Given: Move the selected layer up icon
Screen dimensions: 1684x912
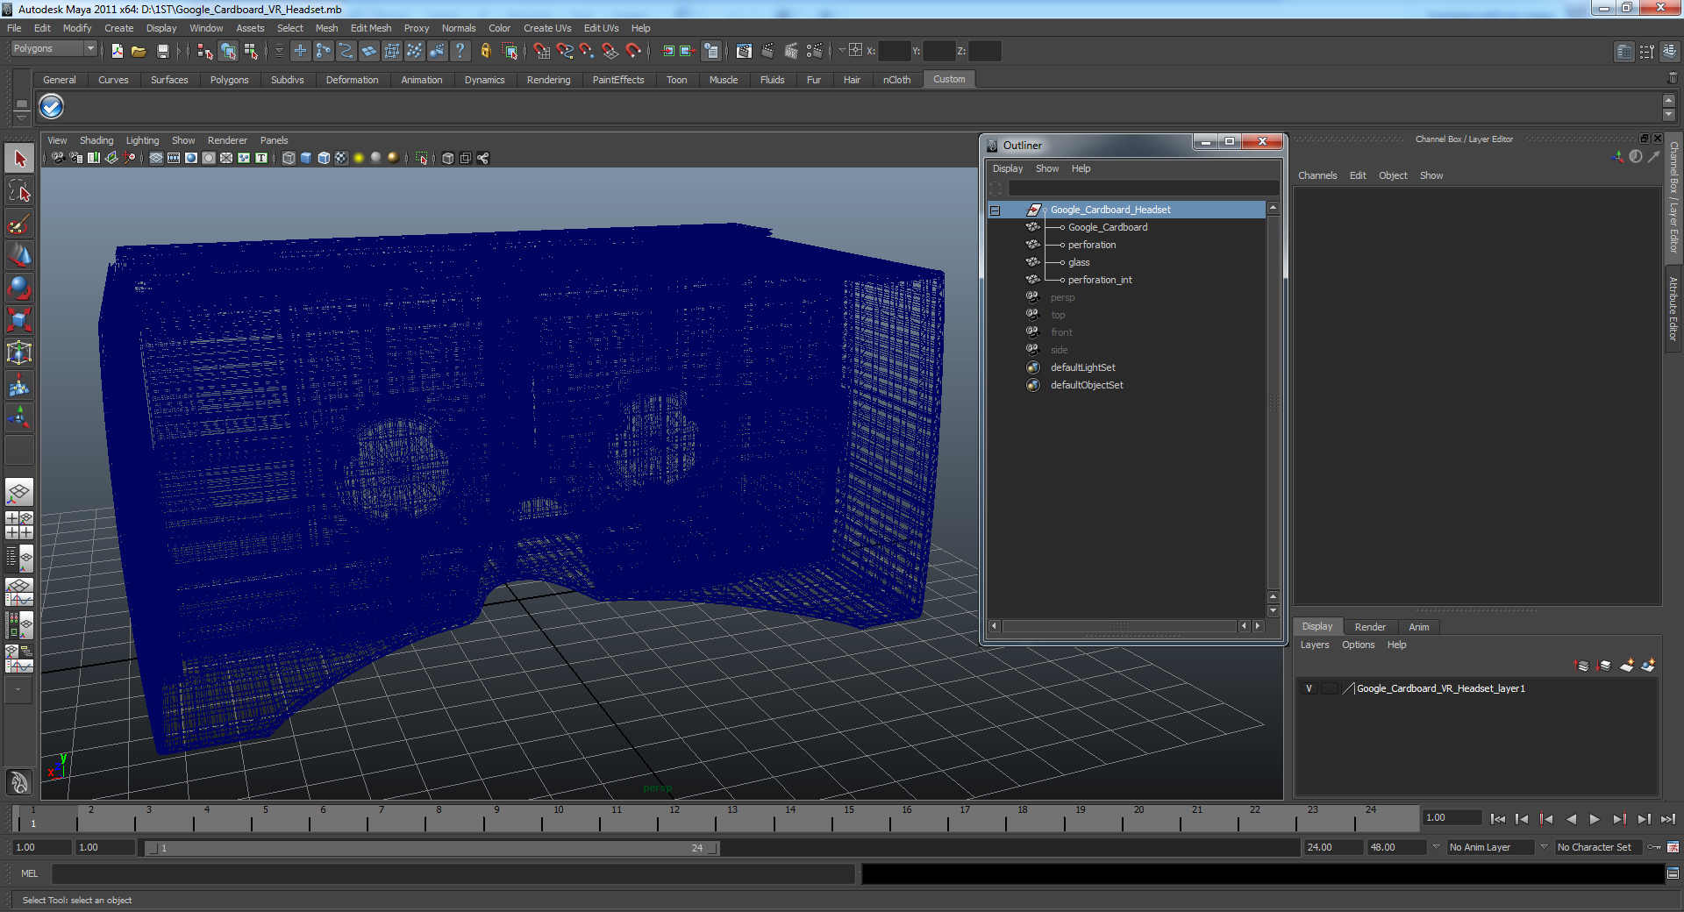Looking at the screenshot, I should click(x=1582, y=666).
